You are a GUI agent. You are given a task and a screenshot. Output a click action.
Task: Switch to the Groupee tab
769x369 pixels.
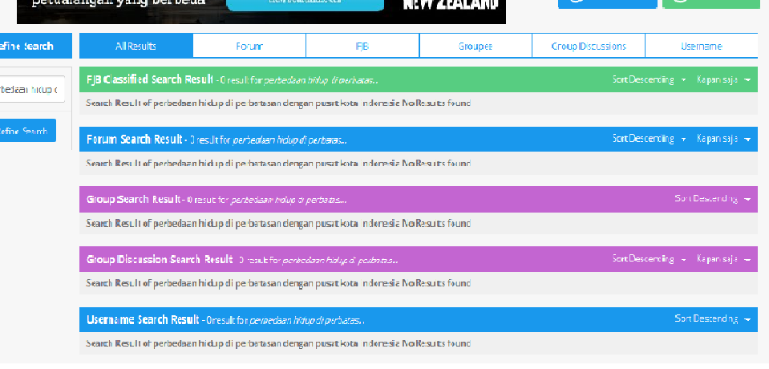tap(476, 47)
